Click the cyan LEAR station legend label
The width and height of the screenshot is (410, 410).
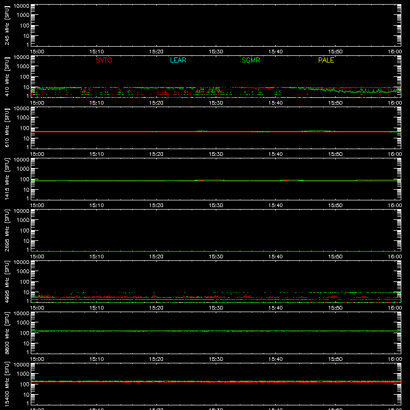coord(178,60)
